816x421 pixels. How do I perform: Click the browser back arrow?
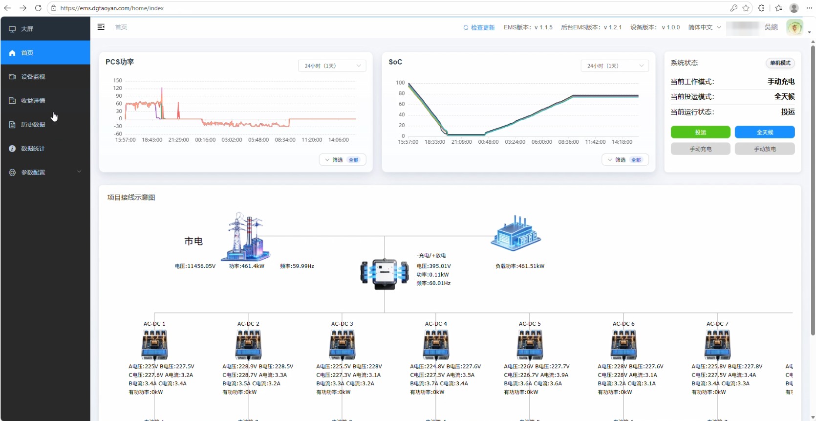[7, 8]
